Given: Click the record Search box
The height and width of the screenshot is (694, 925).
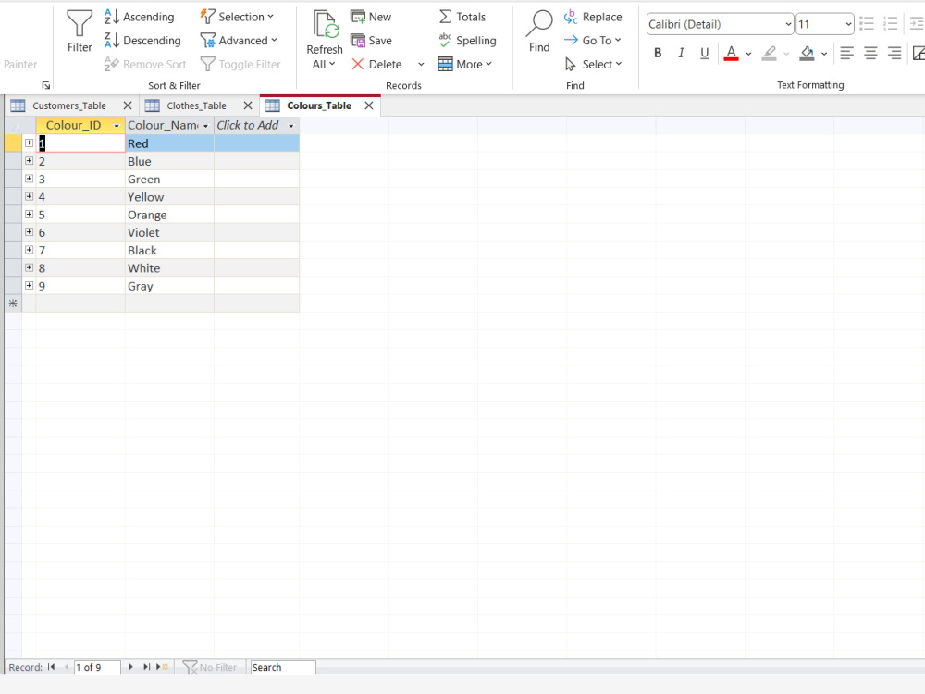Looking at the screenshot, I should pos(283,667).
